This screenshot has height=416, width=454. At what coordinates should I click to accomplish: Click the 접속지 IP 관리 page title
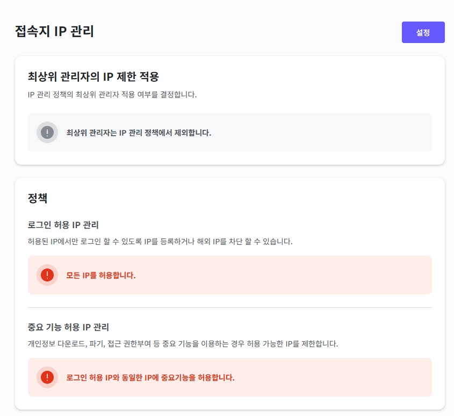pyautogui.click(x=55, y=32)
